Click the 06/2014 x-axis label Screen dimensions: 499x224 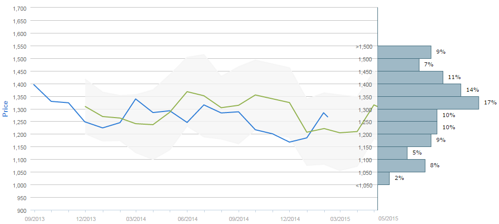187,218
